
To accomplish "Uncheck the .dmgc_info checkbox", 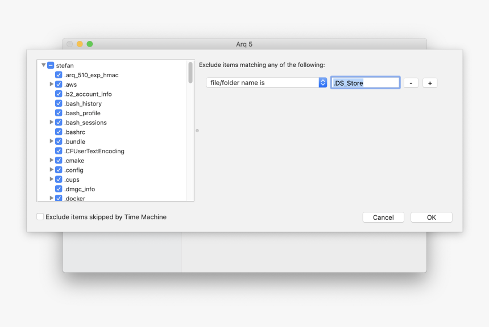I will (59, 189).
